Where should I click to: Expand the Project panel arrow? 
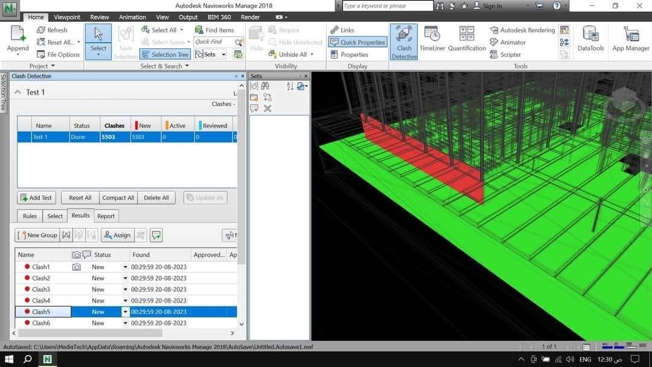pos(53,66)
